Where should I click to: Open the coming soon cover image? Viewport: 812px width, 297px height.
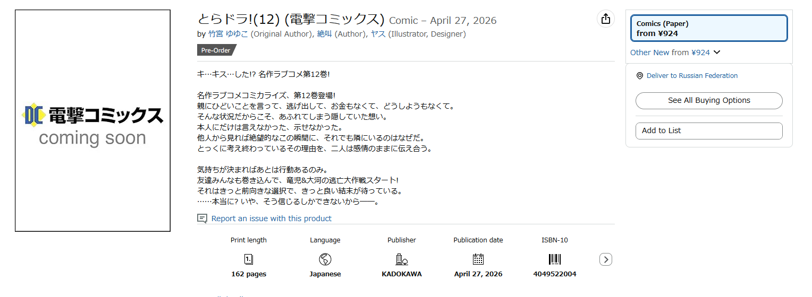click(x=92, y=120)
